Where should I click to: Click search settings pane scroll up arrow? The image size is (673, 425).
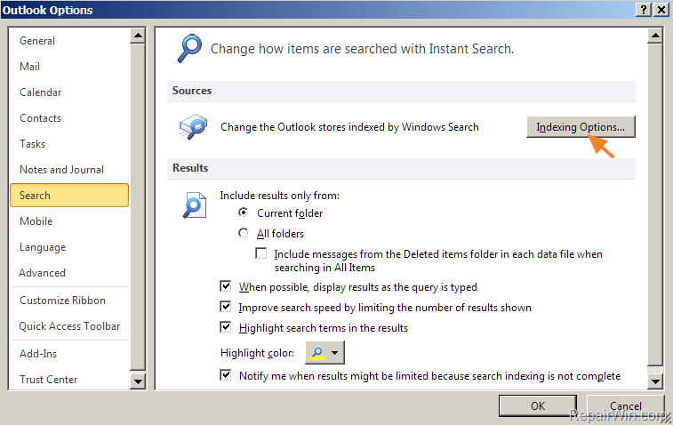655,36
